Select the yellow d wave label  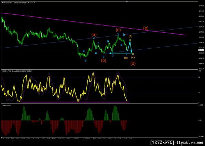pyautogui.click(x=130, y=40)
